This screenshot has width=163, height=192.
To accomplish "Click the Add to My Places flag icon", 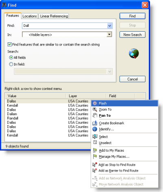I will pos(95,151).
